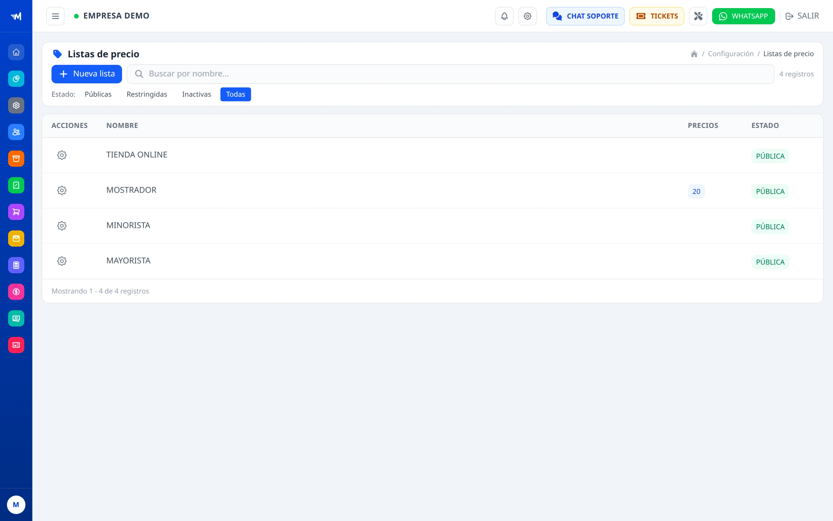Click the M logo at top left

tap(16, 16)
